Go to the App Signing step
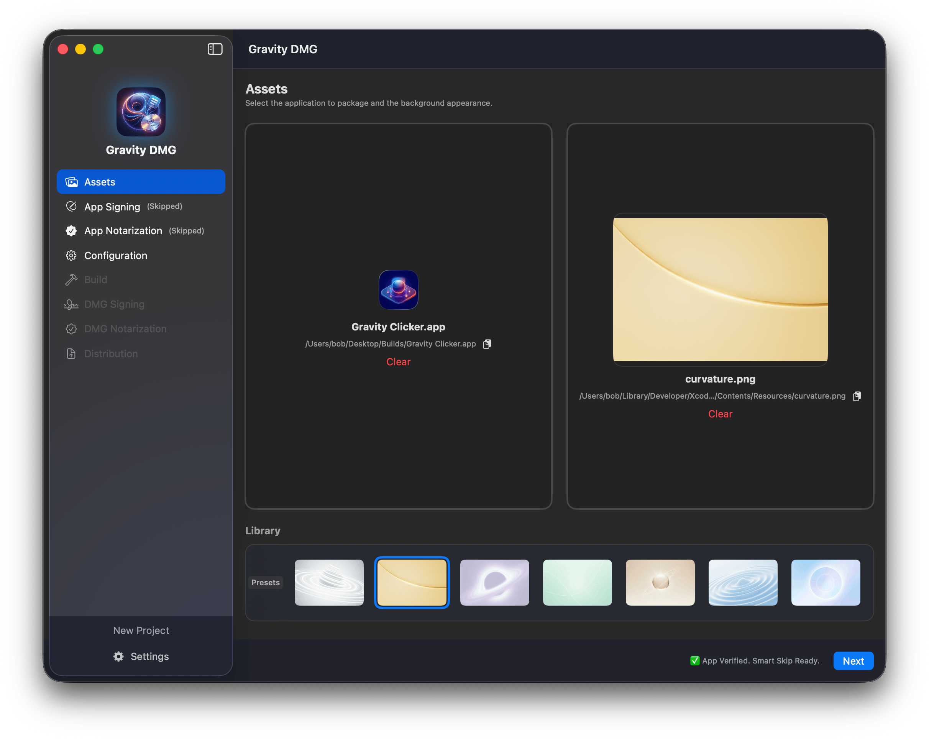Image resolution: width=929 pixels, height=739 pixels. [x=112, y=207]
